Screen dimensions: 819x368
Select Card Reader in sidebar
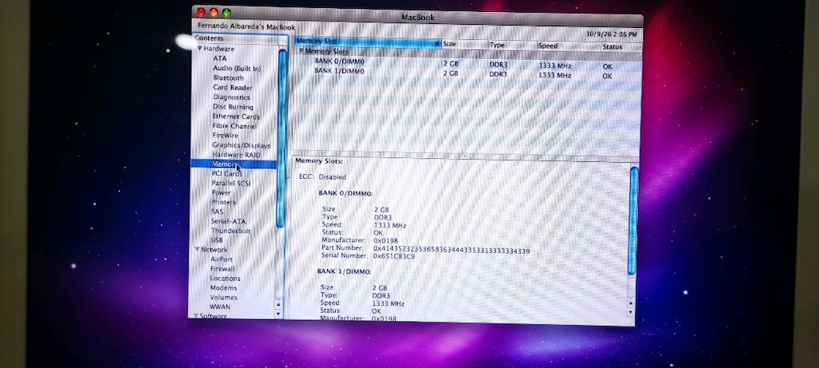tap(233, 88)
